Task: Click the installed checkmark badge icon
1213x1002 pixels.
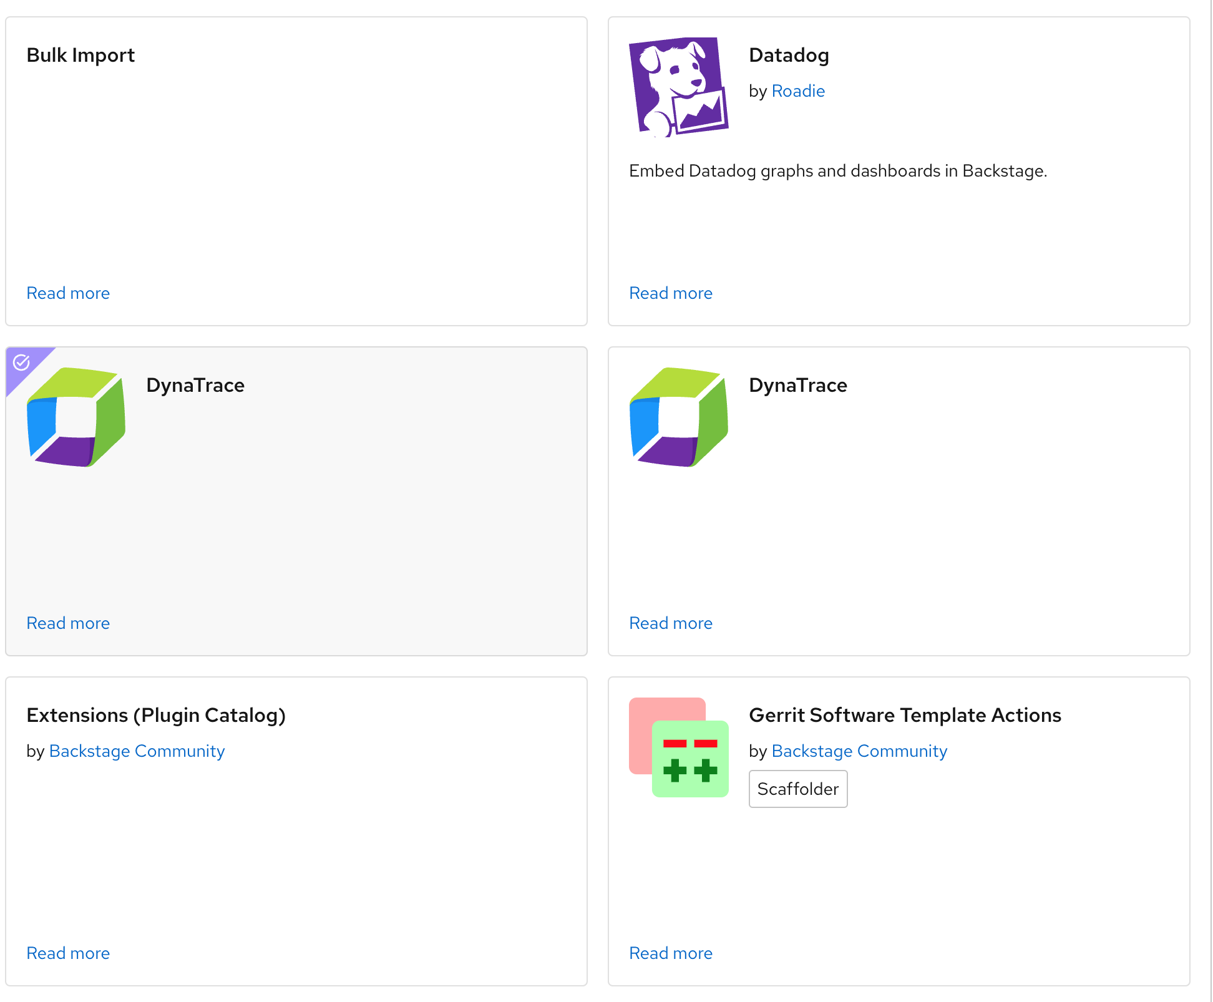Action: coord(22,362)
